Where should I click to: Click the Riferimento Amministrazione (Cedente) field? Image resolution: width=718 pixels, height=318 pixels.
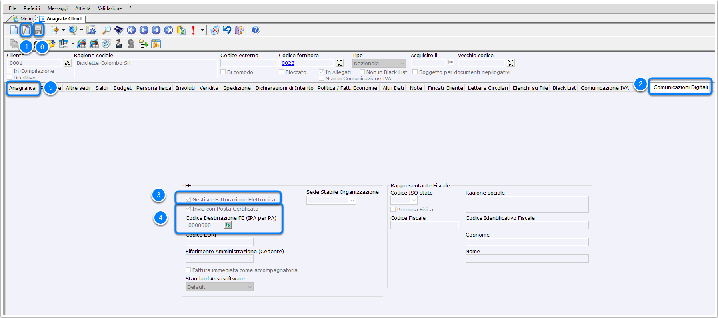tap(219, 258)
